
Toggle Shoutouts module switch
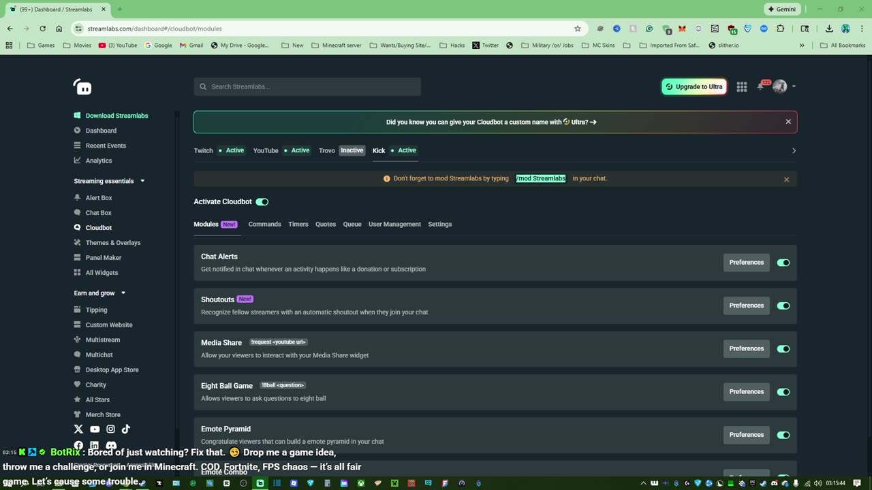click(783, 306)
